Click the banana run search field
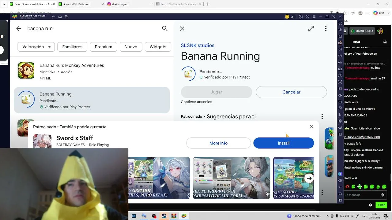This screenshot has width=392, height=220. (92, 28)
